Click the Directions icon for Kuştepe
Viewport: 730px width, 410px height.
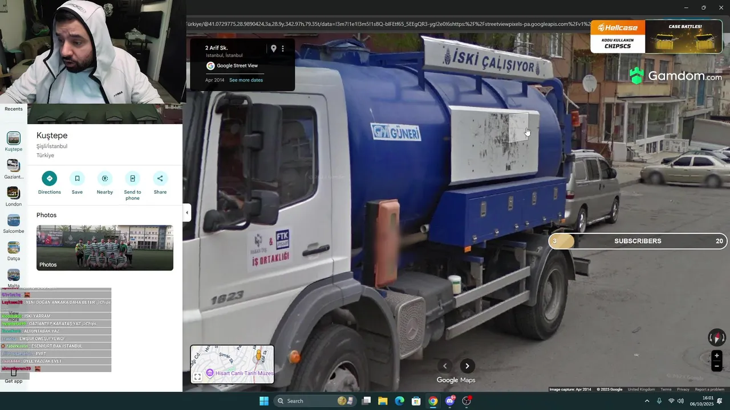(x=49, y=178)
